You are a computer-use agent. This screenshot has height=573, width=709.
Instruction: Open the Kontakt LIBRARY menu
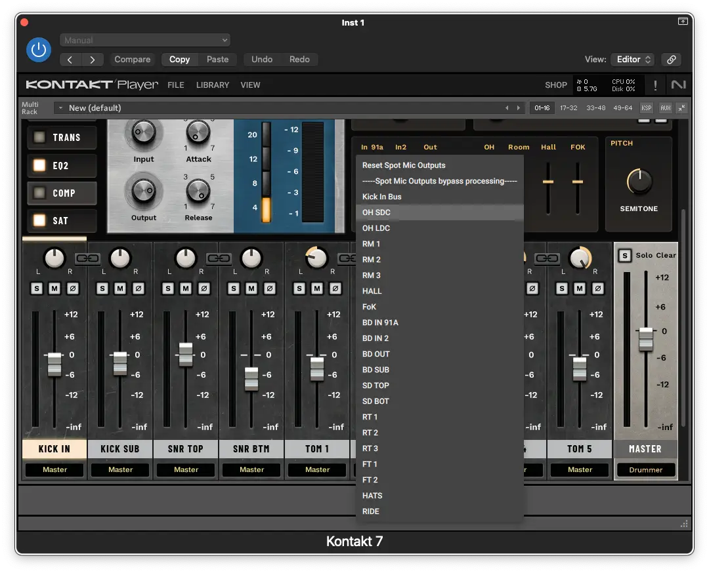tap(213, 85)
